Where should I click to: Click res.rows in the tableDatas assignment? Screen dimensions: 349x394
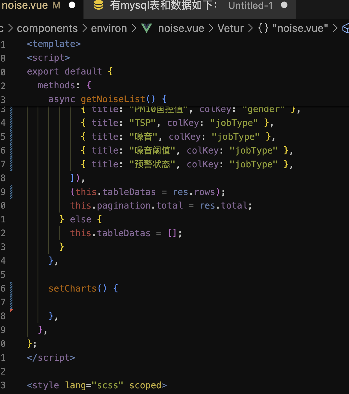click(194, 192)
